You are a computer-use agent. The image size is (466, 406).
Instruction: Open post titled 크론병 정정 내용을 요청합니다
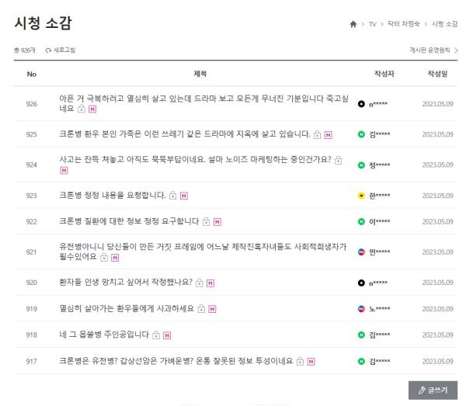click(113, 195)
